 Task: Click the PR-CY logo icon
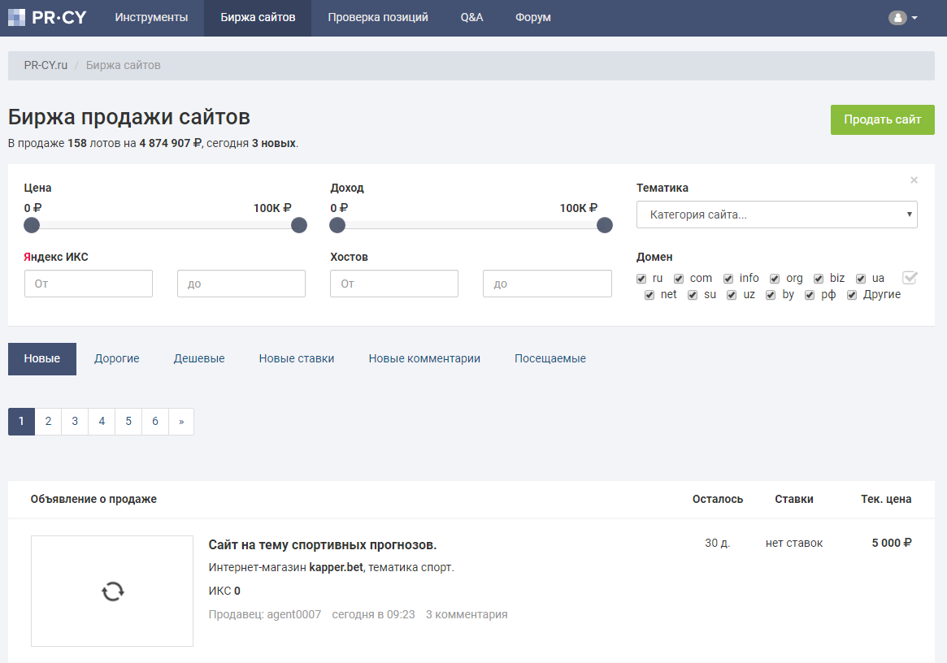pyautogui.click(x=16, y=18)
